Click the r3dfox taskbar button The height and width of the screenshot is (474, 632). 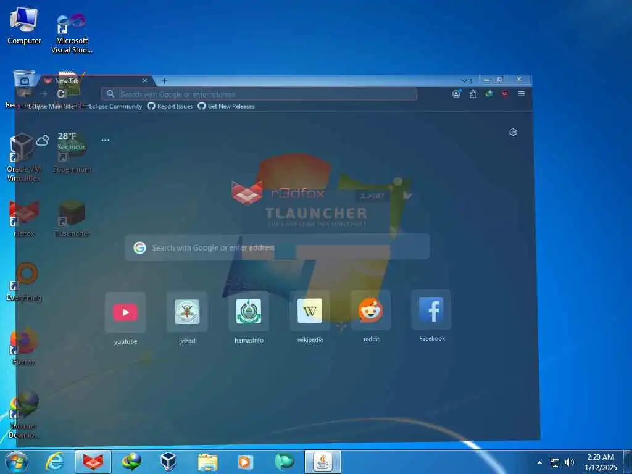click(93, 462)
